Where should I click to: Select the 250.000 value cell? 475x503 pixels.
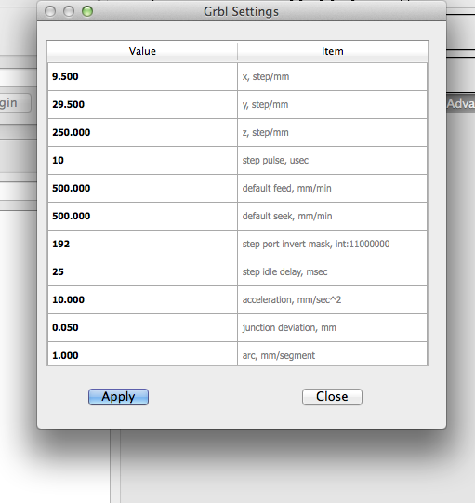(x=142, y=132)
